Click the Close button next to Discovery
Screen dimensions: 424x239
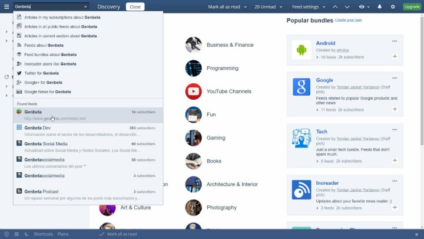(x=135, y=6)
